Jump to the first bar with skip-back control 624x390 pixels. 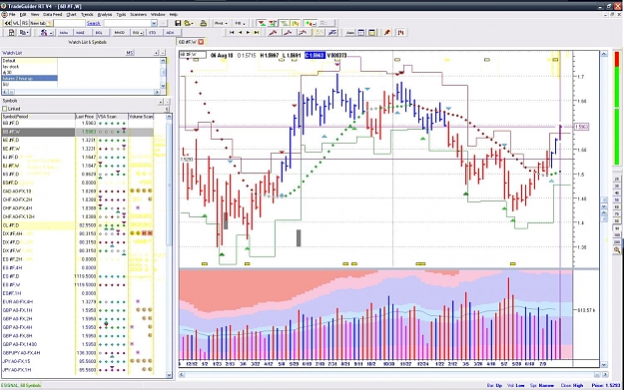[x=232, y=33]
